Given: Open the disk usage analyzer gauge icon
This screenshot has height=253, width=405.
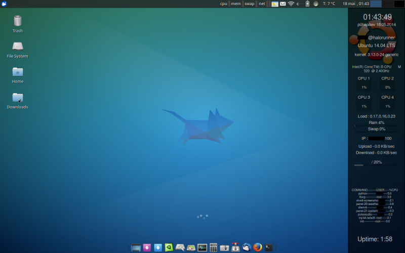Looking at the screenshot, I should 191,247.
